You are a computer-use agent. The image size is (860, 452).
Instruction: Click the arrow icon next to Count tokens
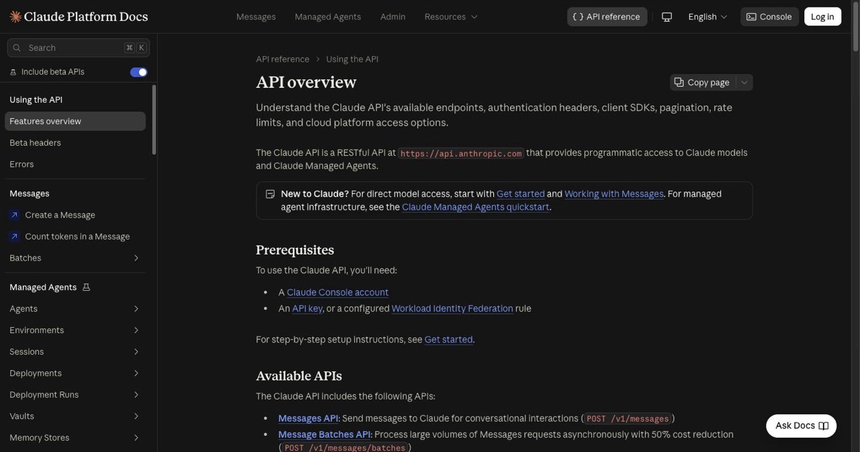tap(14, 236)
